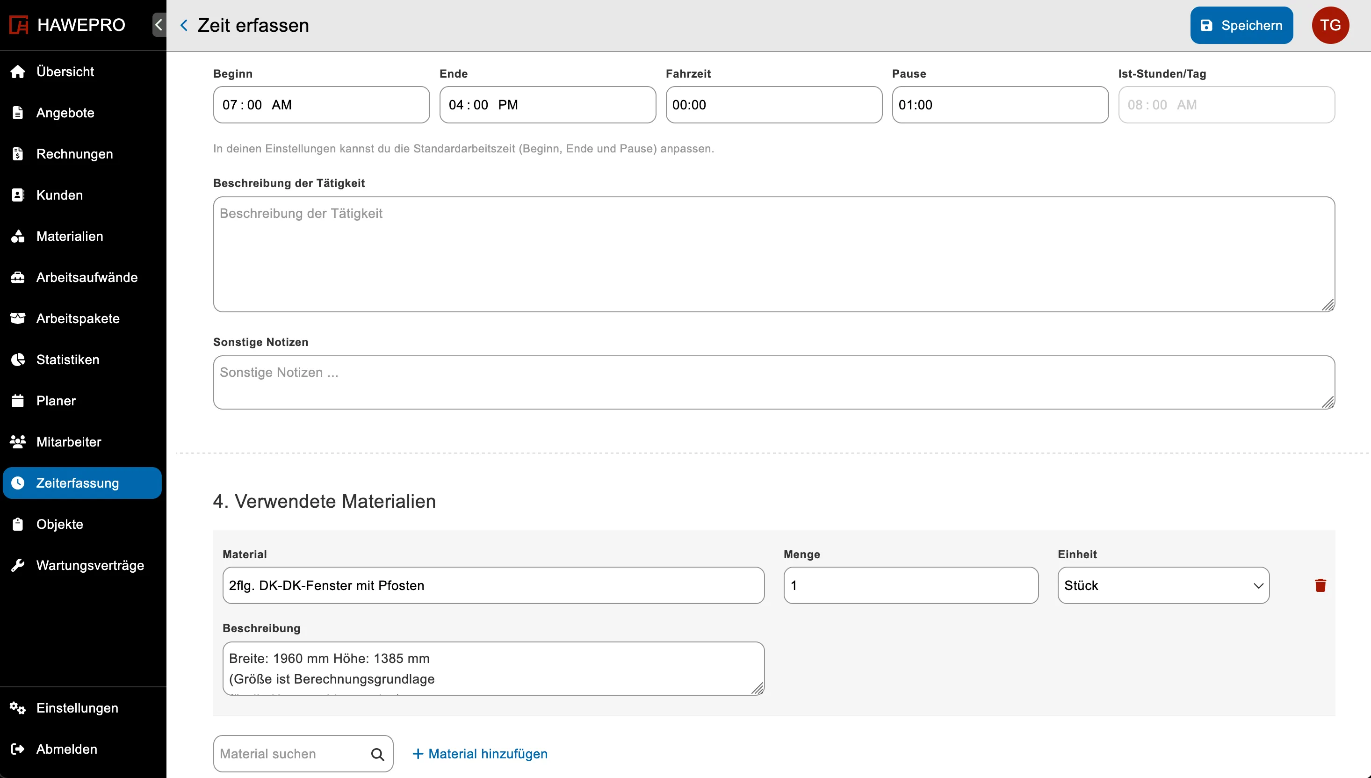
Task: Collapse the sidebar with the arrow toggle
Action: click(x=159, y=25)
